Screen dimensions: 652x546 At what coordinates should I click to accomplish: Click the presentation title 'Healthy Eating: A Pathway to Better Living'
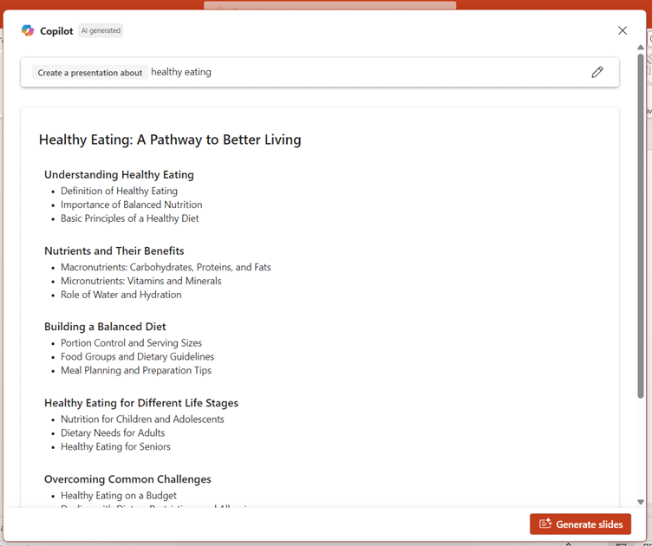[170, 140]
